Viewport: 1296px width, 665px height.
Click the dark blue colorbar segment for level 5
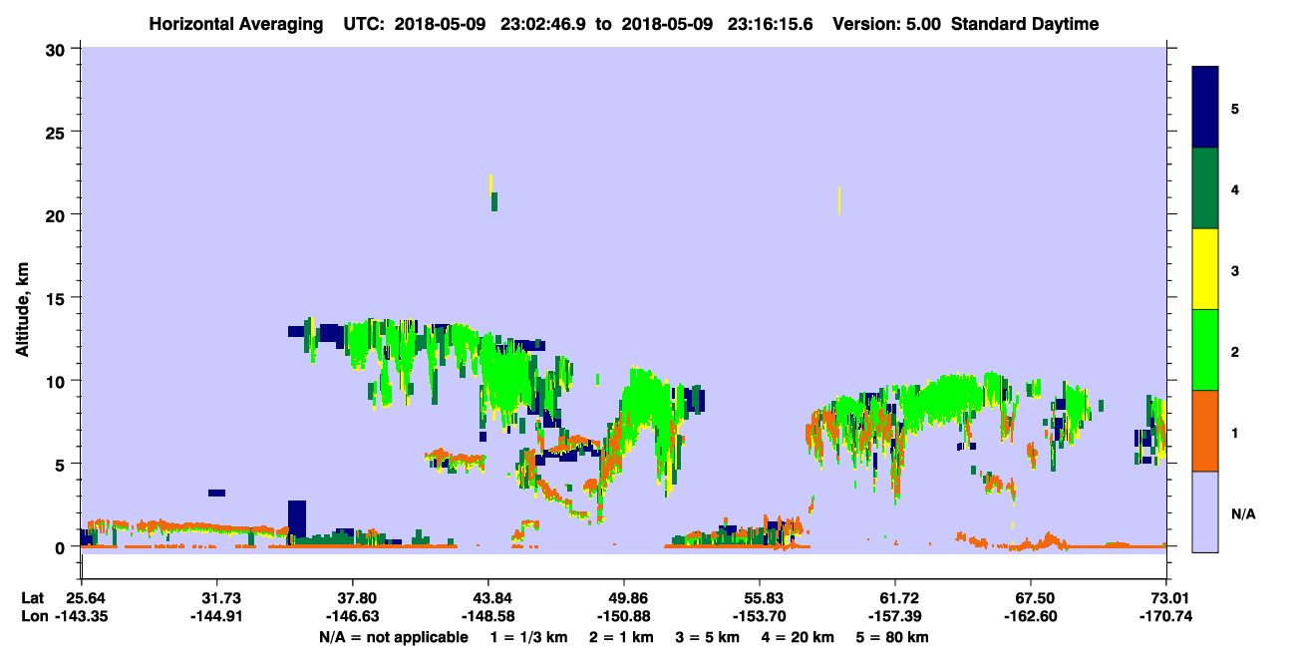tap(1205, 108)
